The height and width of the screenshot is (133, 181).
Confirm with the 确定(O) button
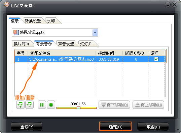coord(115,127)
